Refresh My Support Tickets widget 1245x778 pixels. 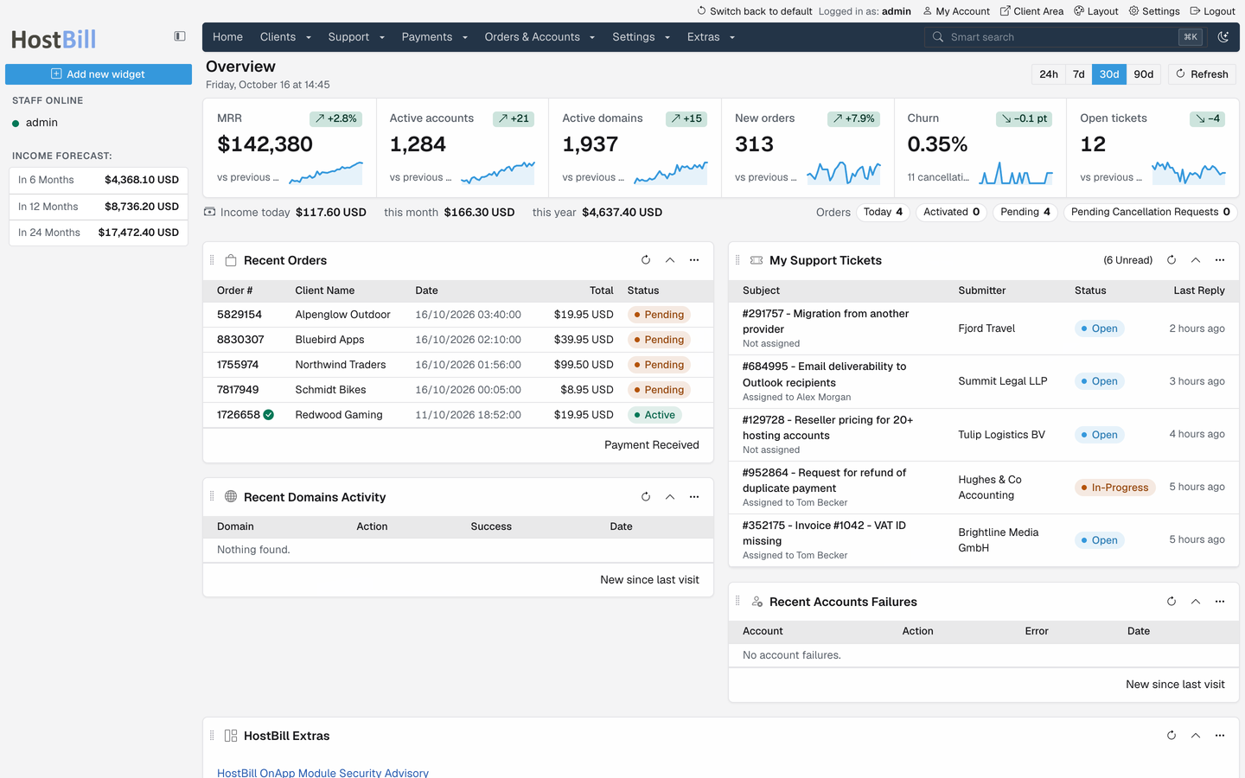1172,260
